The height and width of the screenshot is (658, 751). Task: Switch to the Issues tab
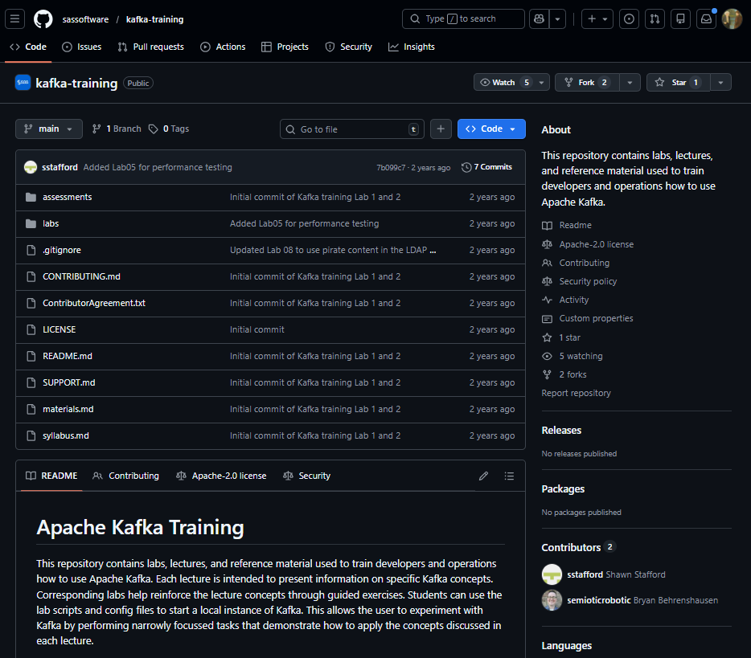(82, 47)
